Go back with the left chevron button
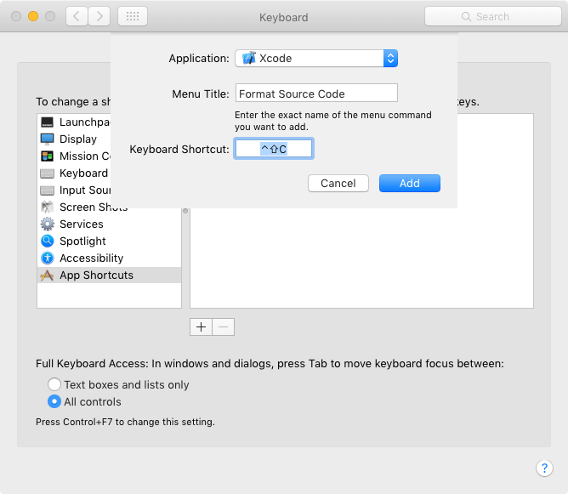This screenshot has width=568, height=494. pos(77,16)
